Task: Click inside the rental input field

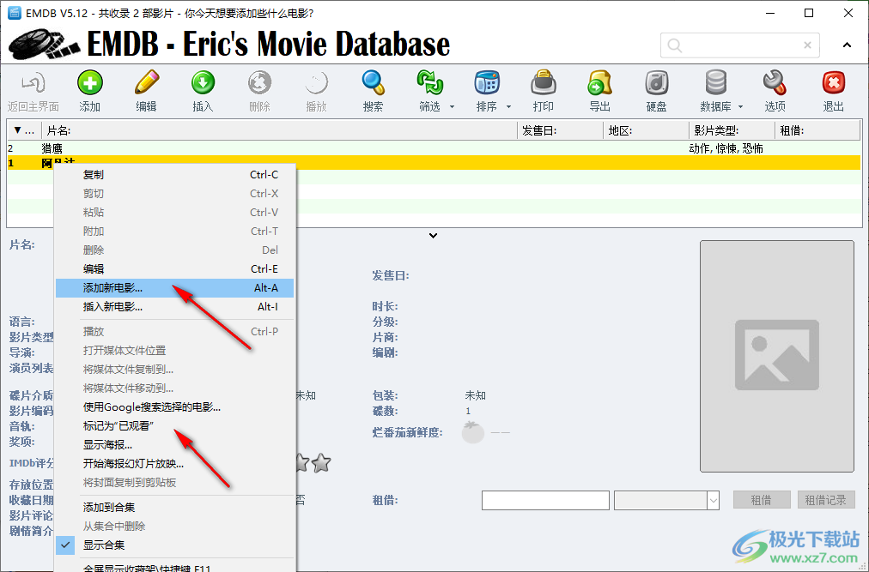Action: 545,500
